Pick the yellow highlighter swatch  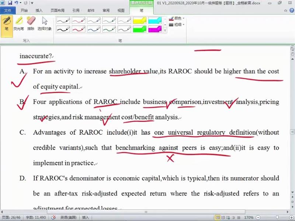pyautogui.click(x=139, y=21)
